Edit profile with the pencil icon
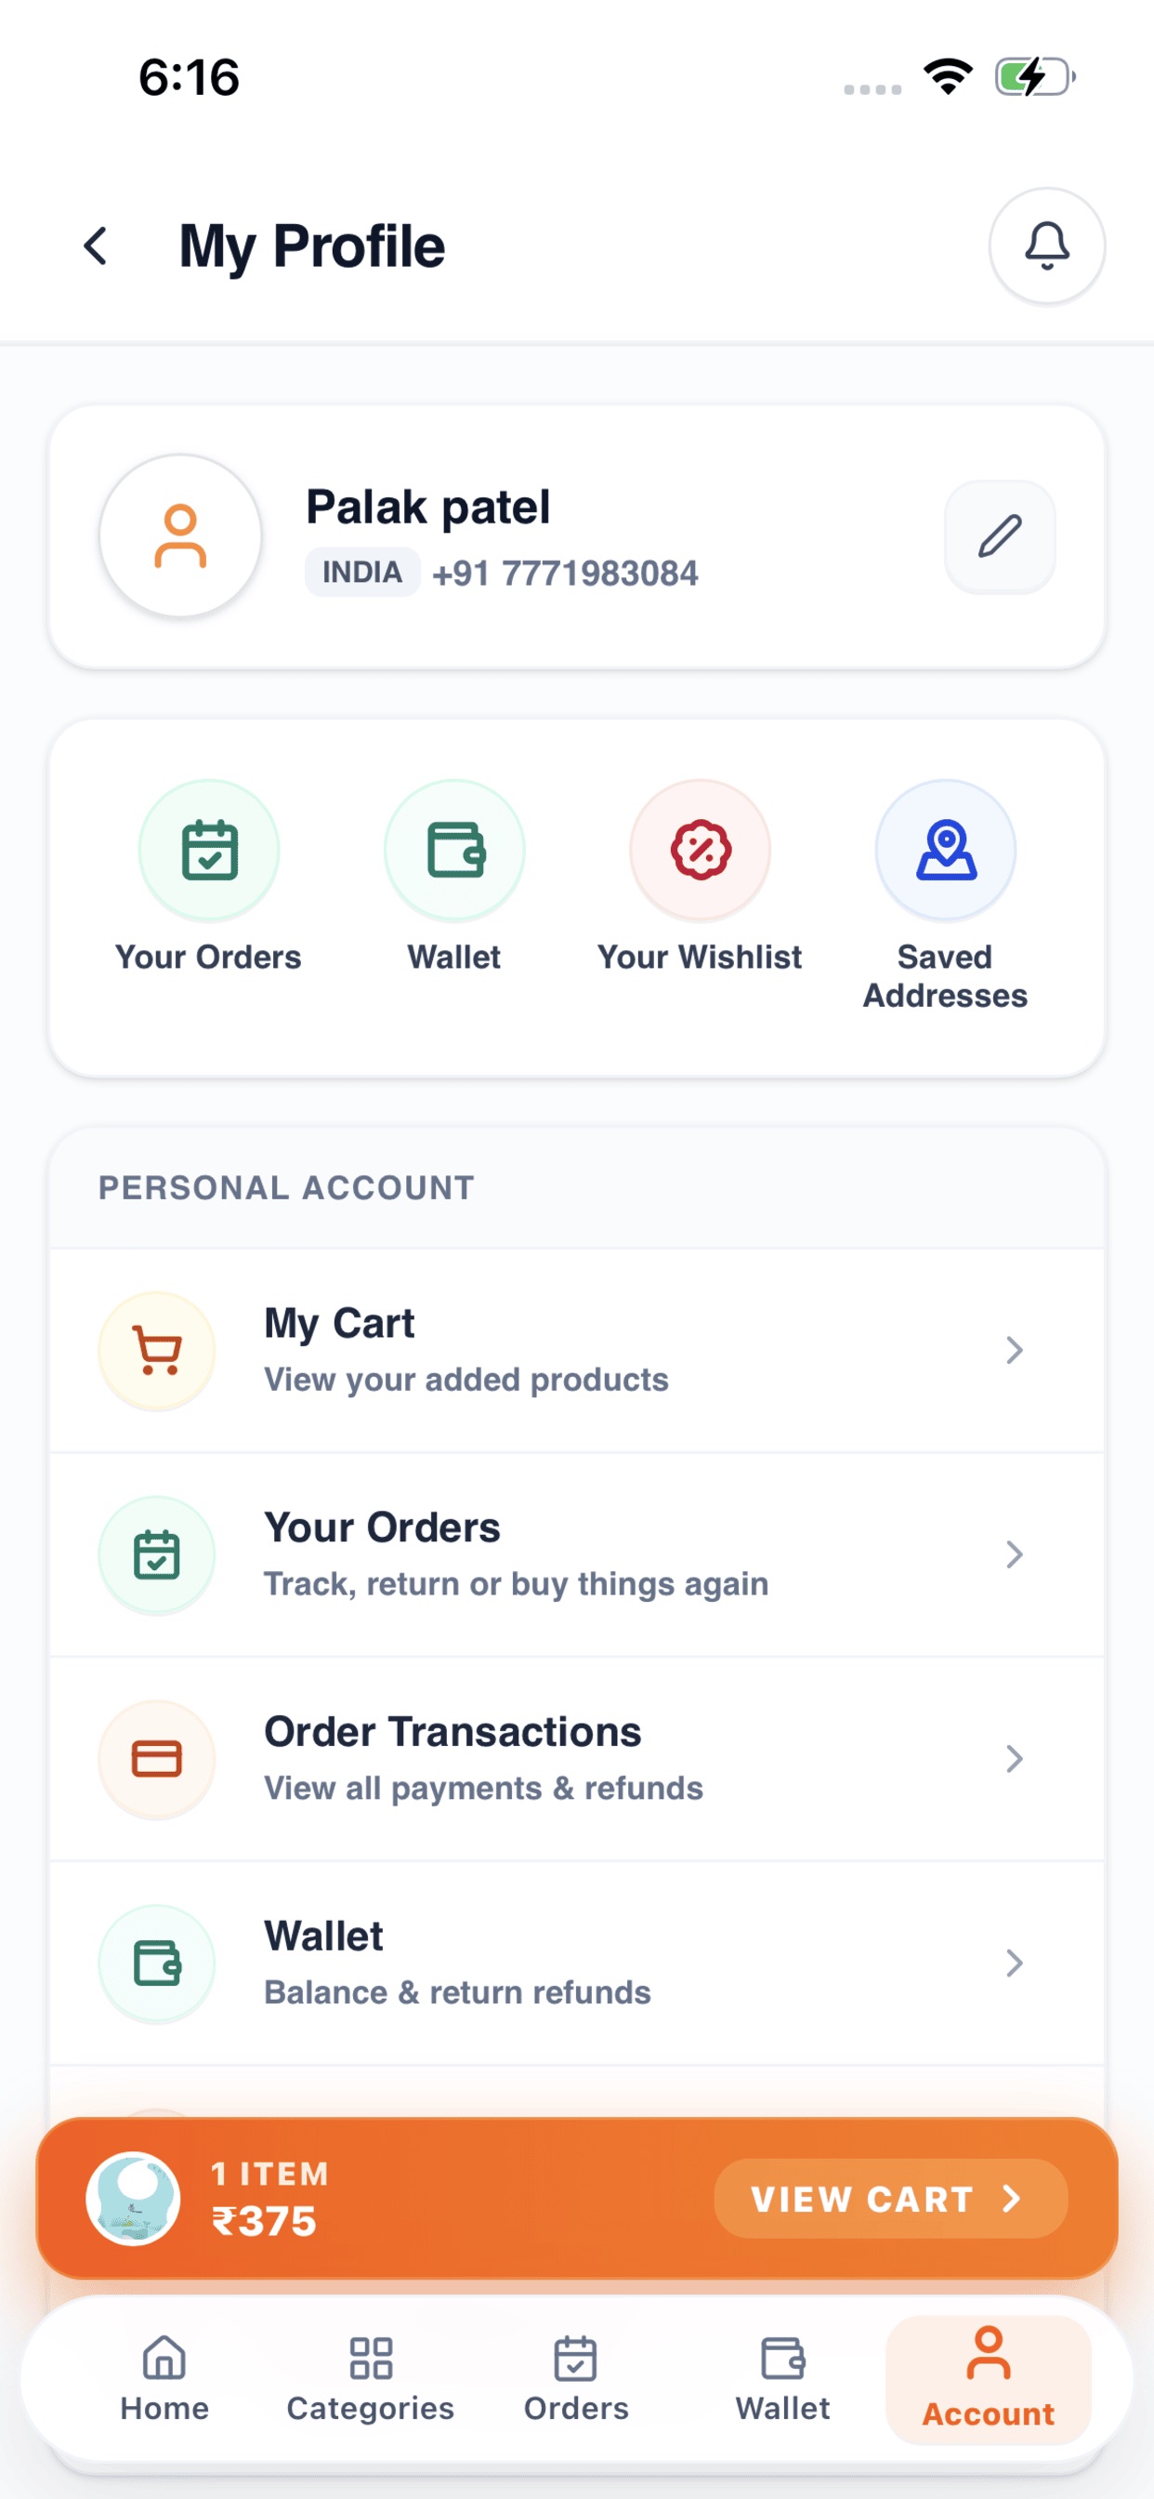This screenshot has height=2499, width=1154. click(999, 536)
